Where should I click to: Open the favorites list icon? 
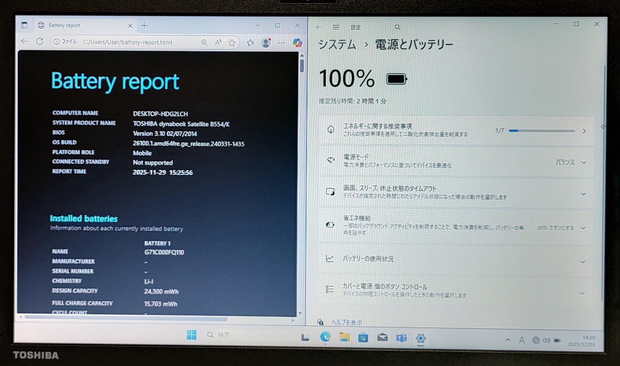(x=250, y=43)
